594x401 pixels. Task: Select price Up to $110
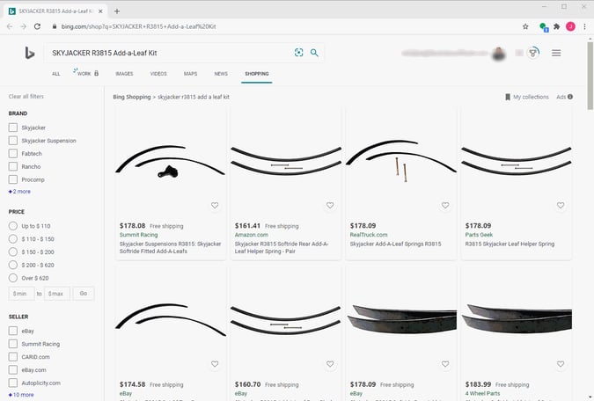[13, 226]
